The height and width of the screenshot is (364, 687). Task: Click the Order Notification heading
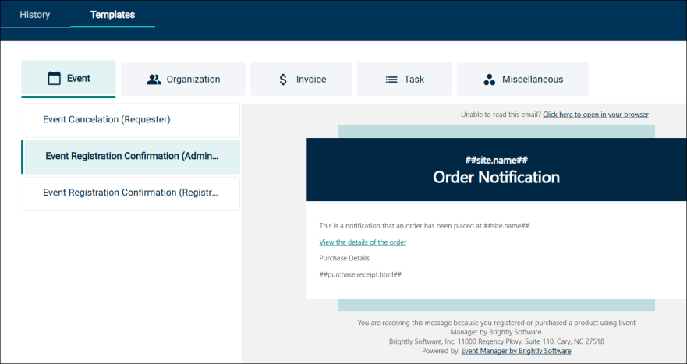(x=497, y=177)
